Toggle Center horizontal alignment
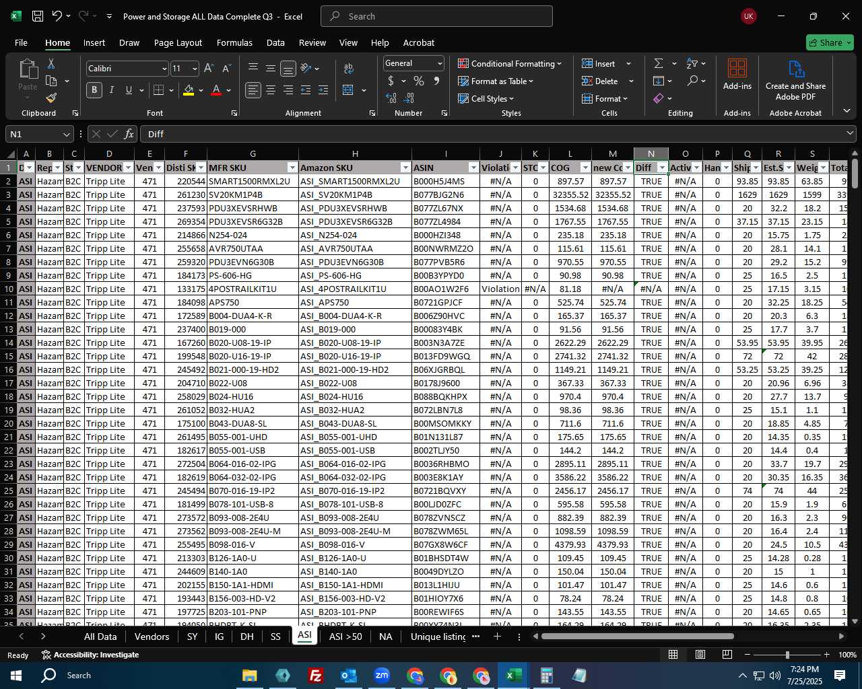This screenshot has height=689, width=862. [x=271, y=90]
